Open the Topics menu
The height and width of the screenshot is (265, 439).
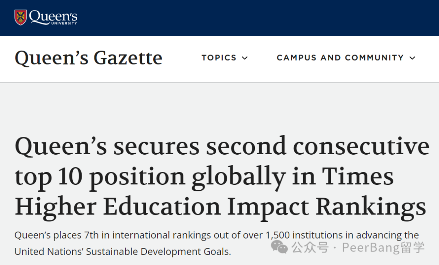pyautogui.click(x=224, y=58)
